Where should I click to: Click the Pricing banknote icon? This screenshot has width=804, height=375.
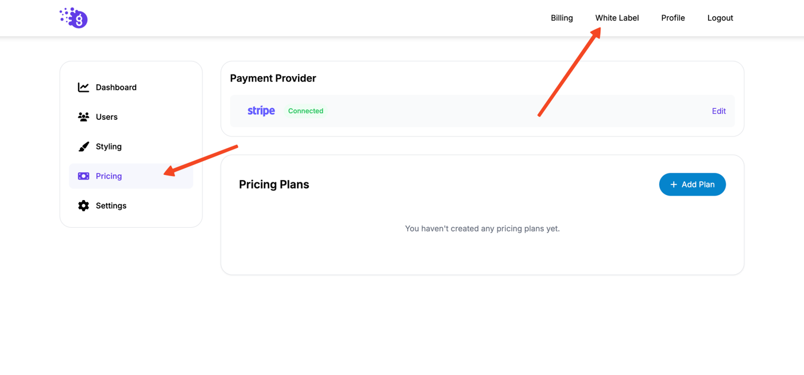[83, 176]
